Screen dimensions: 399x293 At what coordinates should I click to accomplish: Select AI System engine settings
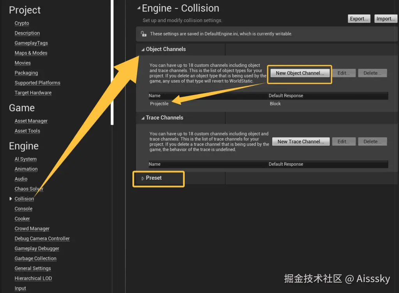click(x=26, y=159)
